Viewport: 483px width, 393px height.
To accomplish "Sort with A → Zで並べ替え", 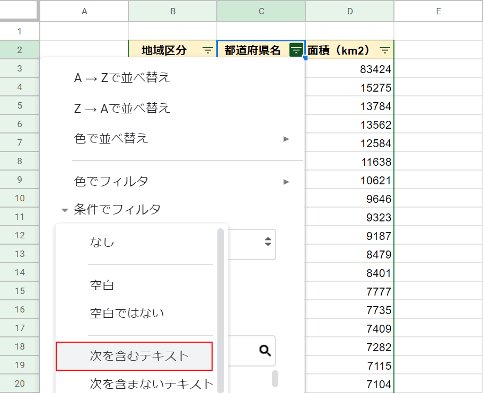I will pyautogui.click(x=122, y=77).
